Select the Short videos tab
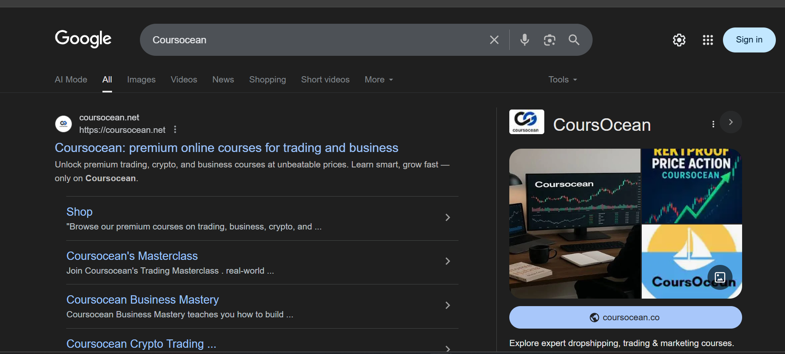This screenshot has height=354, width=785. point(325,80)
